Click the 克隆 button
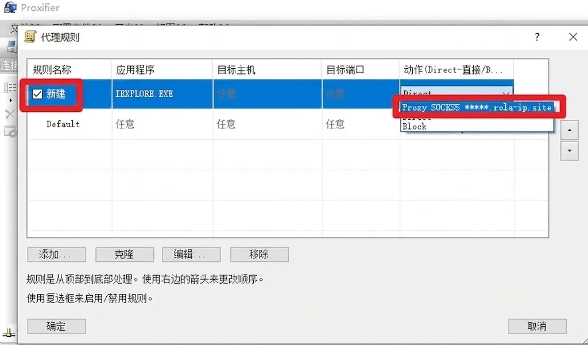Viewport: 588px width, 345px height. [125, 254]
